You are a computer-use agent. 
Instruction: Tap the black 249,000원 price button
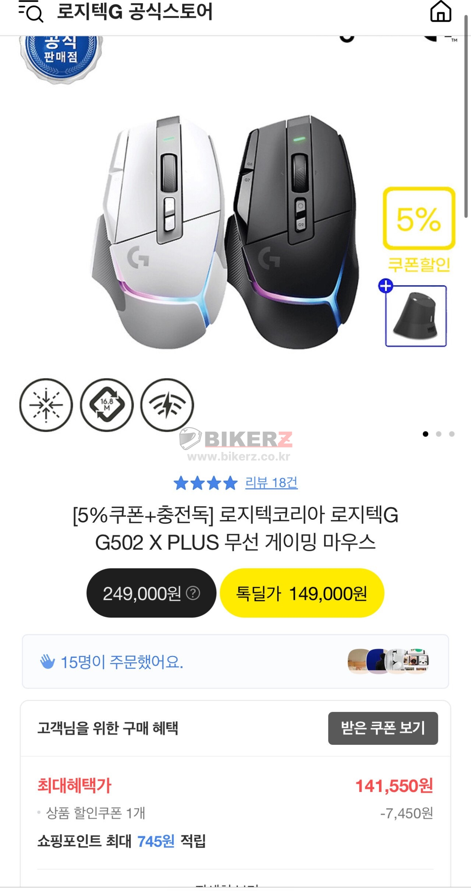pos(151,593)
